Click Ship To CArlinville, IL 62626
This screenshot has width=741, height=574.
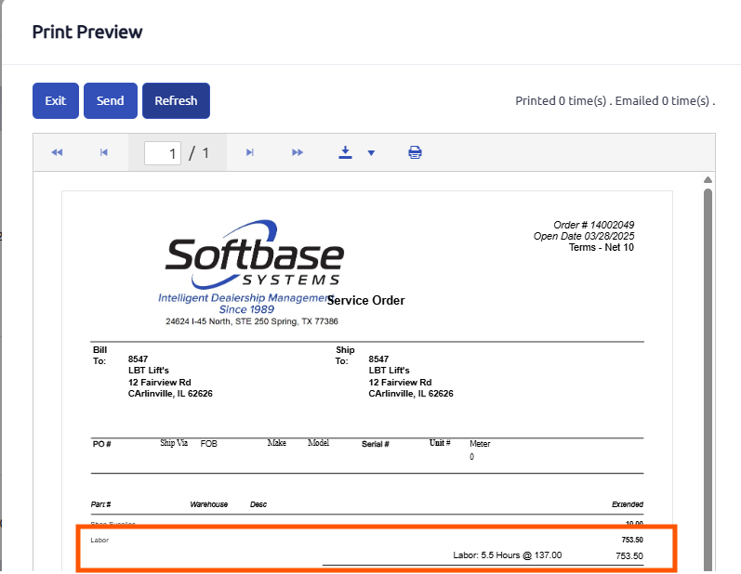click(x=411, y=394)
